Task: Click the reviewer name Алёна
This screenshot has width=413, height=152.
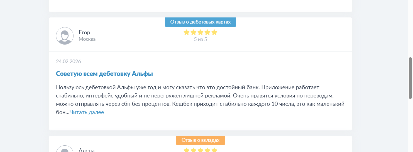Action: (x=87, y=150)
